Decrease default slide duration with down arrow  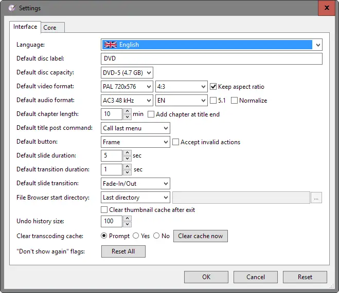(x=128, y=159)
